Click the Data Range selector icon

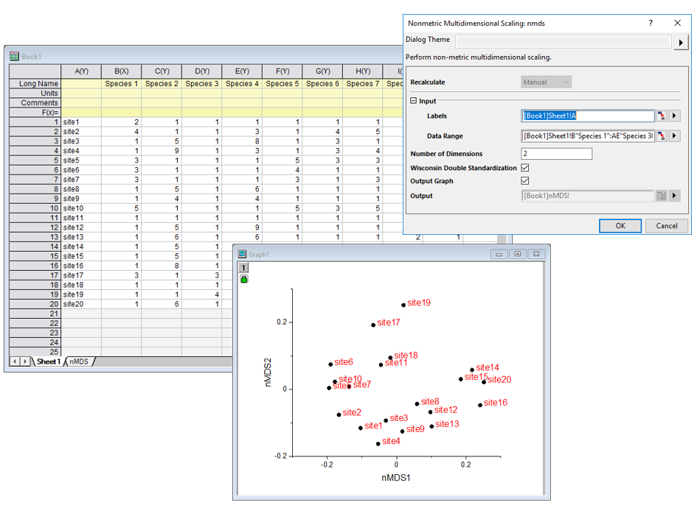point(662,136)
